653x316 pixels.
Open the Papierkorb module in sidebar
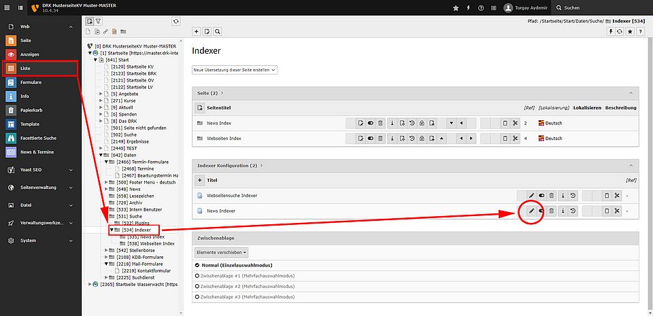tap(30, 110)
